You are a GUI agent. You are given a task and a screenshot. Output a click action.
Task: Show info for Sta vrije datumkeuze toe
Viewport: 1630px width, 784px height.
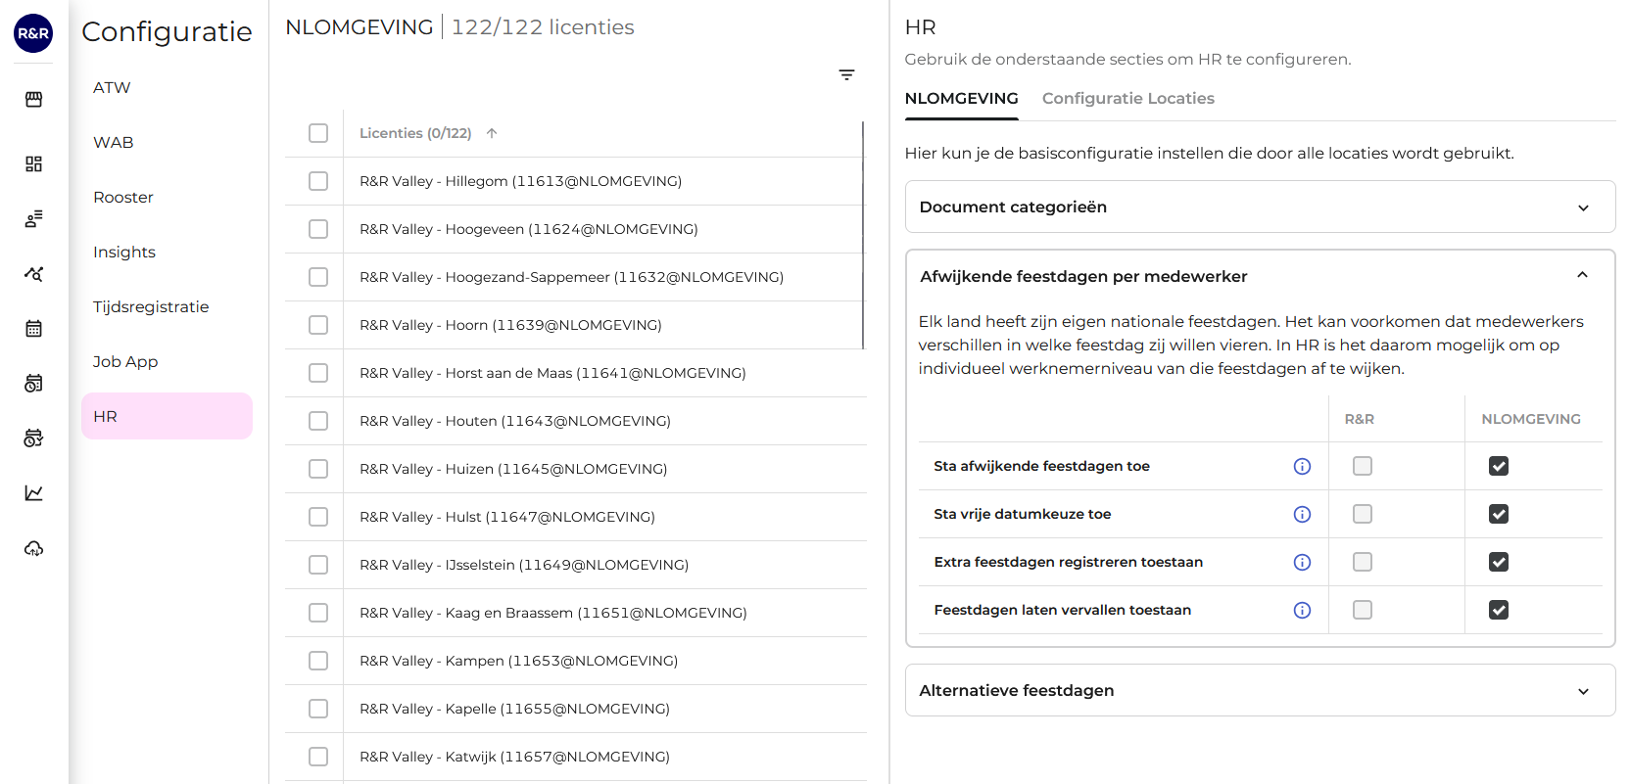1302,514
